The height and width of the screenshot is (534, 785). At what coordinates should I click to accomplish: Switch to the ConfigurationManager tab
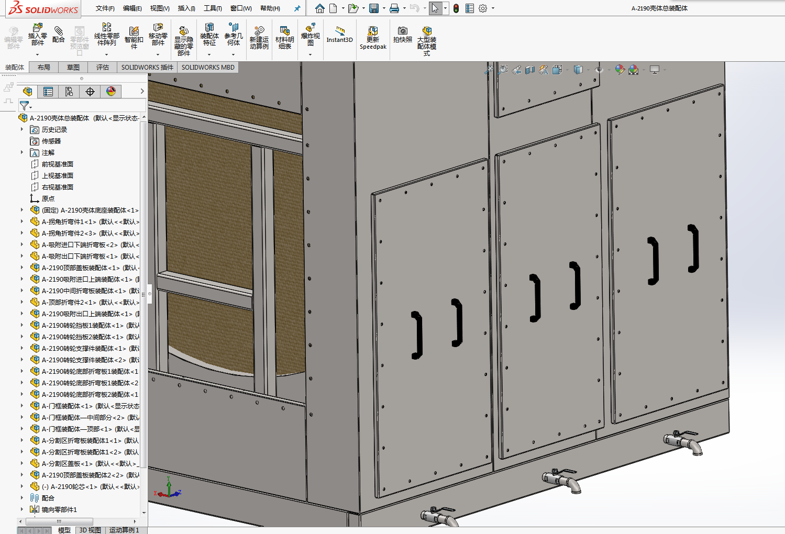coord(69,92)
